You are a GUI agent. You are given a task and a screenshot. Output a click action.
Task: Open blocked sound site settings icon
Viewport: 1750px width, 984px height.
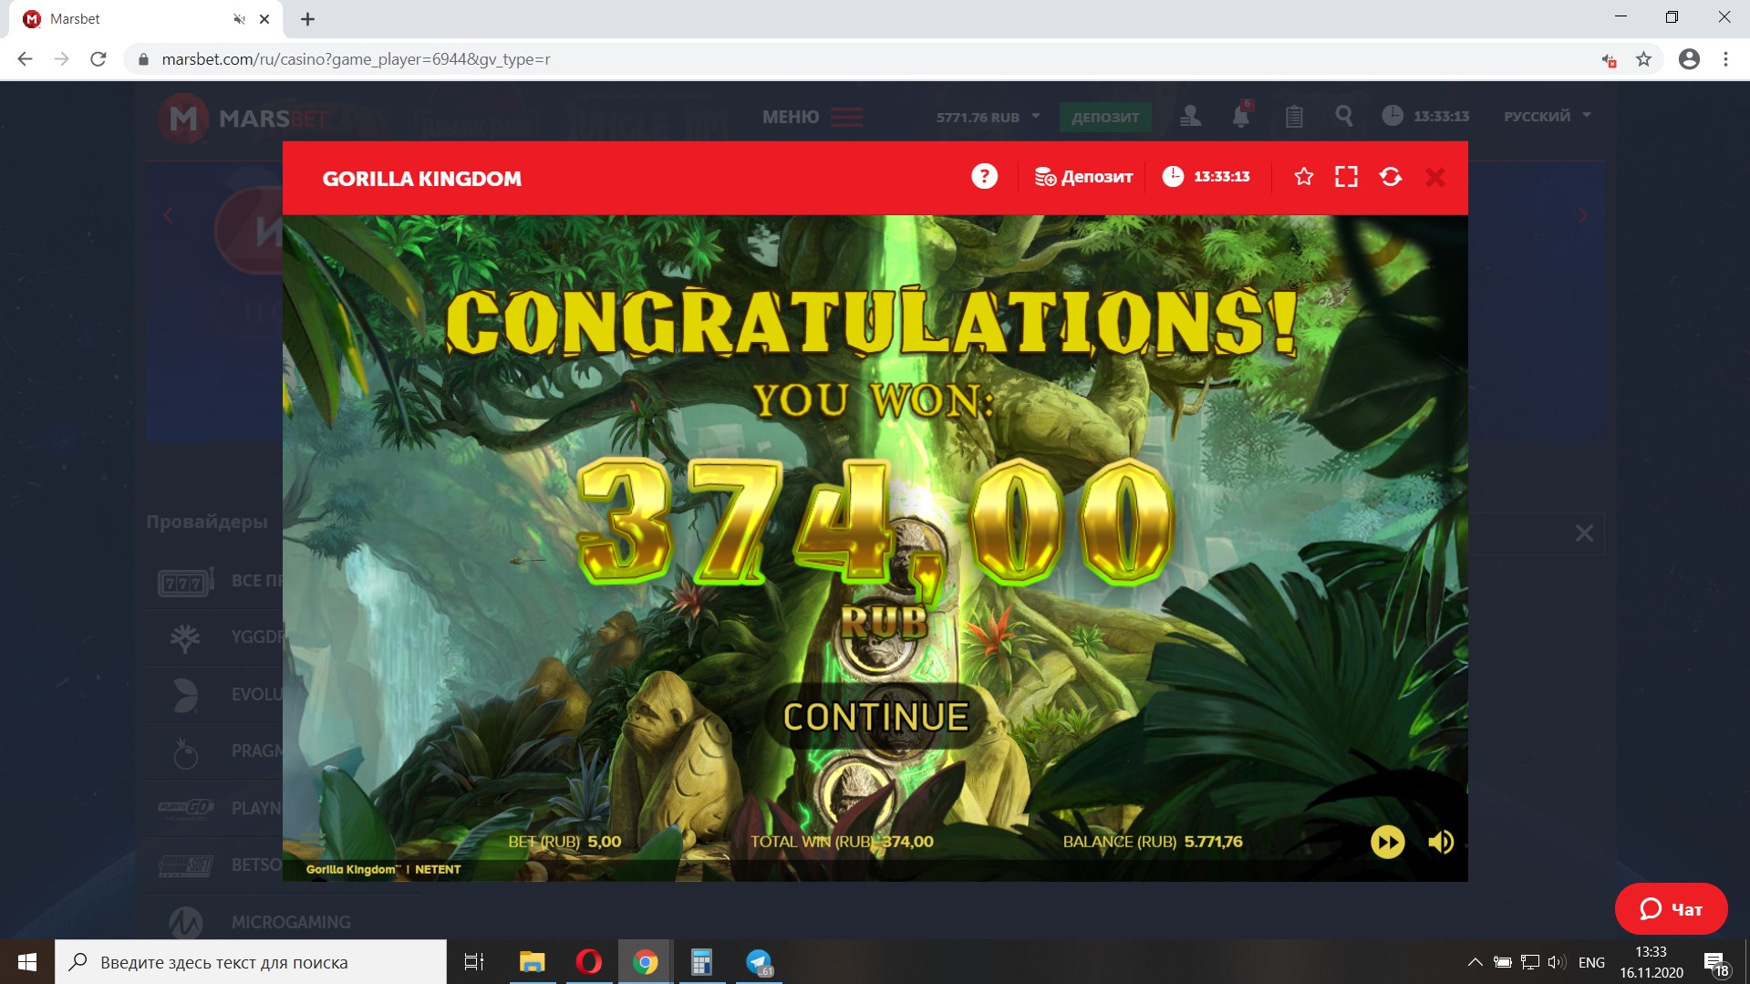click(x=1609, y=60)
